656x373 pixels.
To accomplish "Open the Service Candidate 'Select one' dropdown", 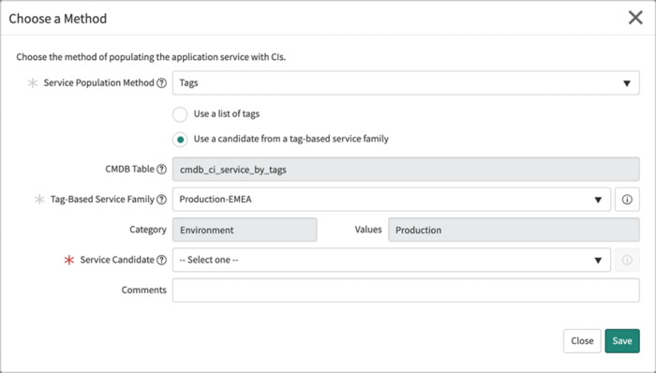I will pos(392,261).
